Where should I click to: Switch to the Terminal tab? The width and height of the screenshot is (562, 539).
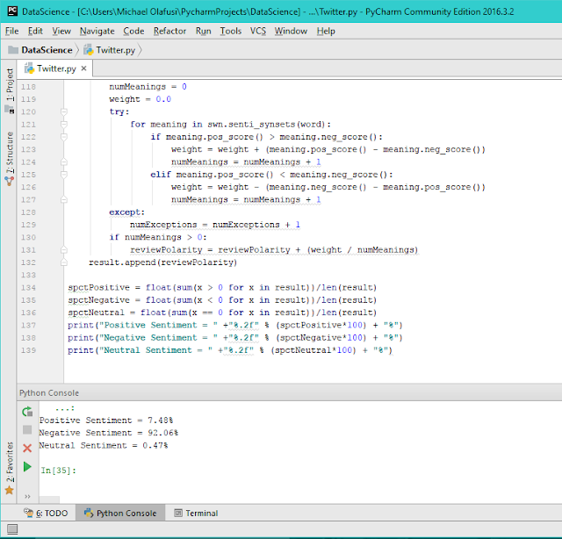[196, 514]
